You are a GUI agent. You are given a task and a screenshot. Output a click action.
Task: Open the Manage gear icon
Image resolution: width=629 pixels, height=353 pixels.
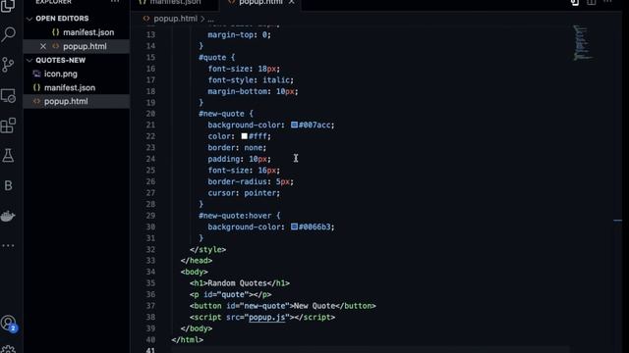click(9, 349)
